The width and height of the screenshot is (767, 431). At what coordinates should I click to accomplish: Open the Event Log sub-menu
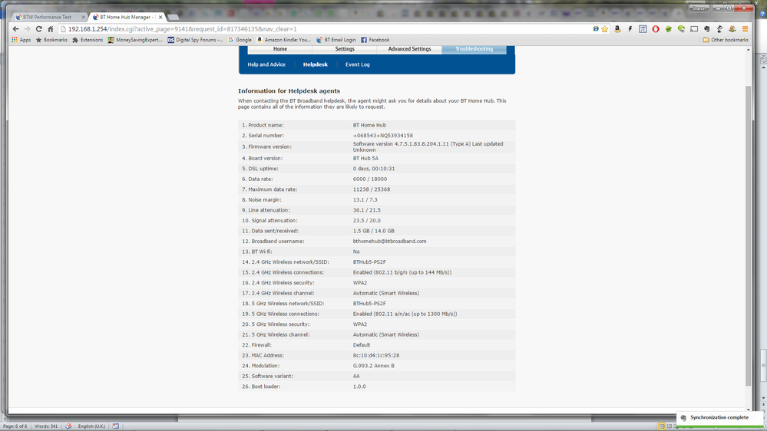[358, 64]
